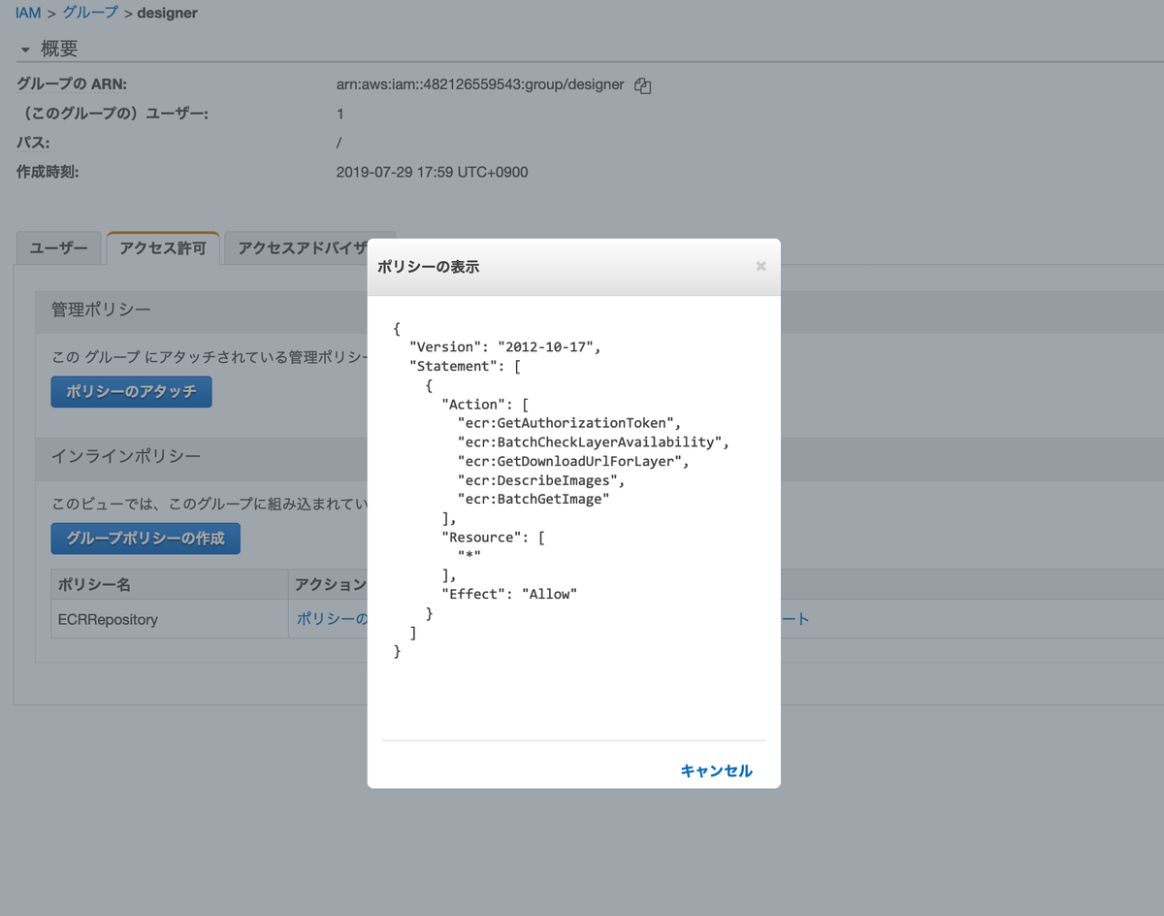Select the アクセス許可 tab
Screen dimensions: 1164x916
pyautogui.click(x=163, y=248)
